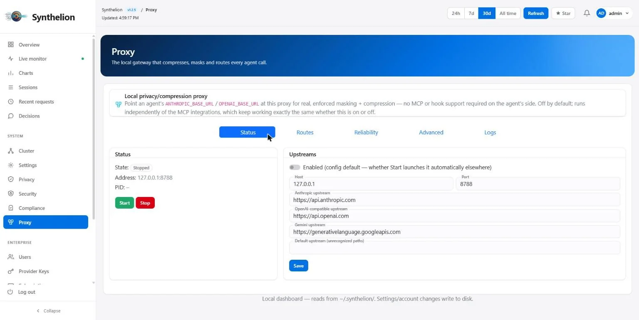639x320 pixels.
Task: Click the Default upstream input field
Action: pyautogui.click(x=455, y=248)
